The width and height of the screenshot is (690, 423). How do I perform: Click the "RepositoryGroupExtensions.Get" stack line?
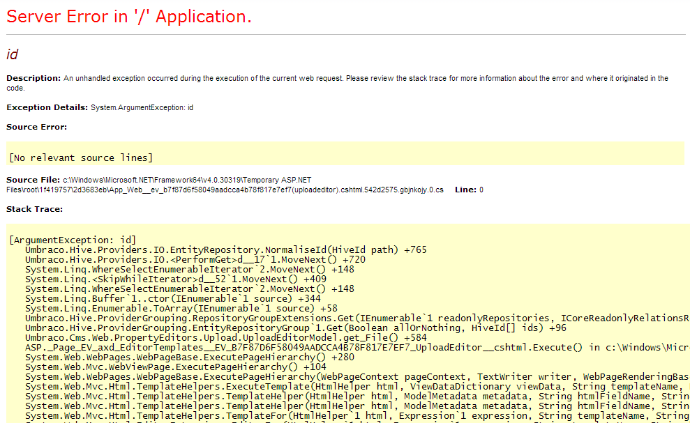(357, 318)
